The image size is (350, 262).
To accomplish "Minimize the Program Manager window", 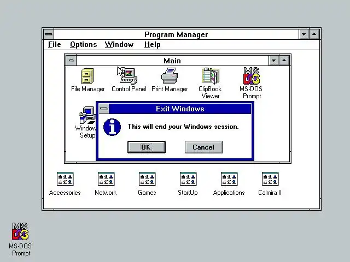I will click(x=304, y=34).
